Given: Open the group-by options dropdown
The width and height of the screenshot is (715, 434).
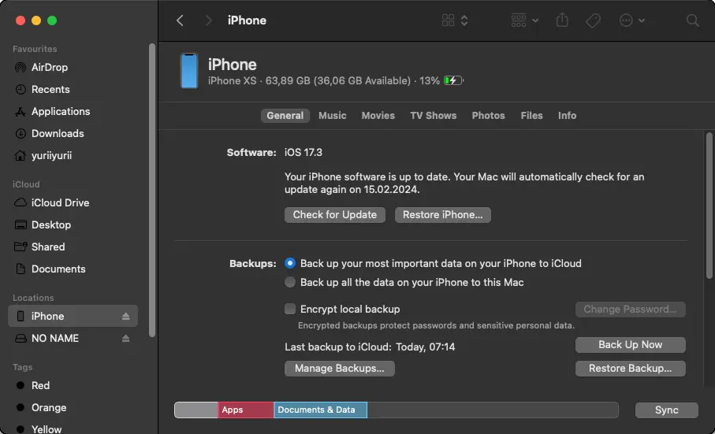Looking at the screenshot, I should [524, 20].
